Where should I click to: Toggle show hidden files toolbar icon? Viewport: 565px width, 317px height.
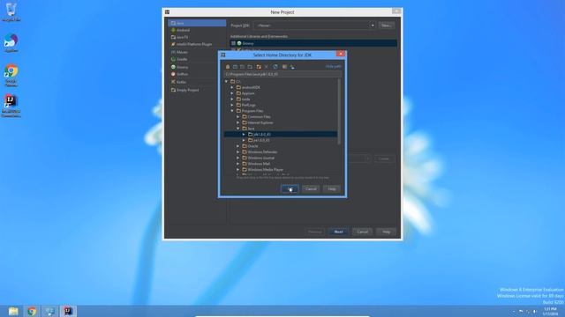click(x=284, y=67)
